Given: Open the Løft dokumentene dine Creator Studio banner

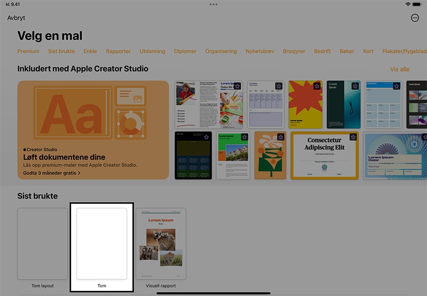Looking at the screenshot, I should 93,130.
